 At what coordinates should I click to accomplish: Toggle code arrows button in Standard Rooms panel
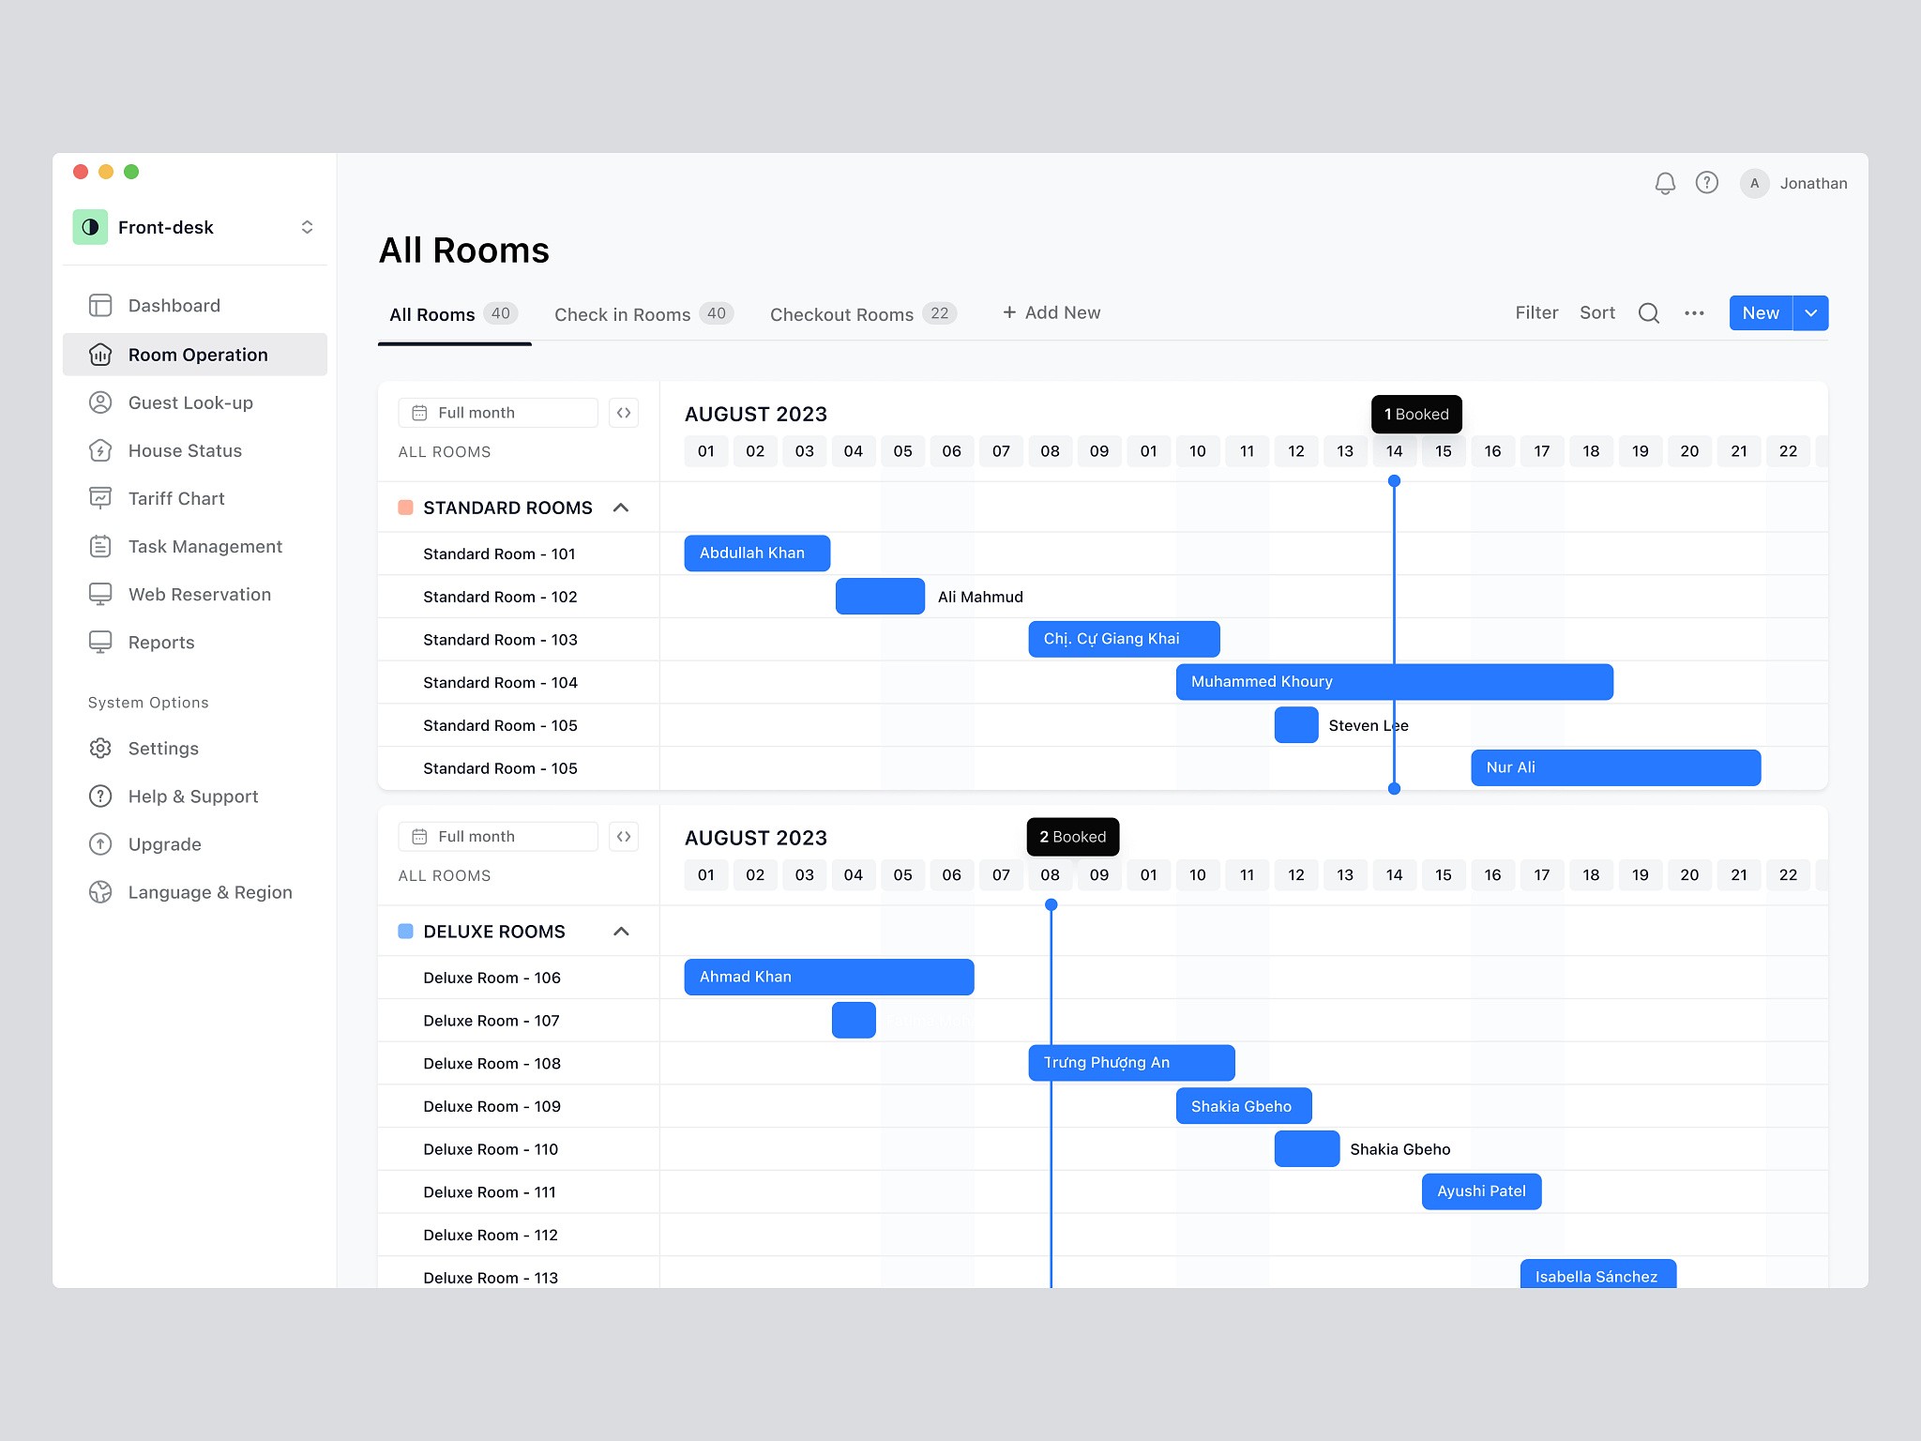pos(624,413)
